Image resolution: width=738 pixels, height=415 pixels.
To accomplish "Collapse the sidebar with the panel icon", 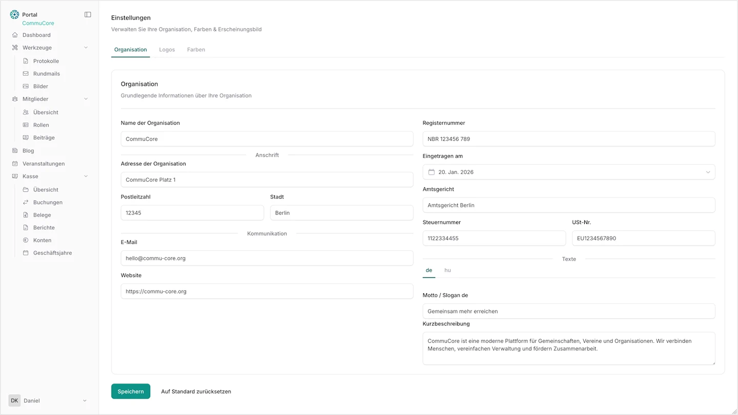I will (88, 14).
